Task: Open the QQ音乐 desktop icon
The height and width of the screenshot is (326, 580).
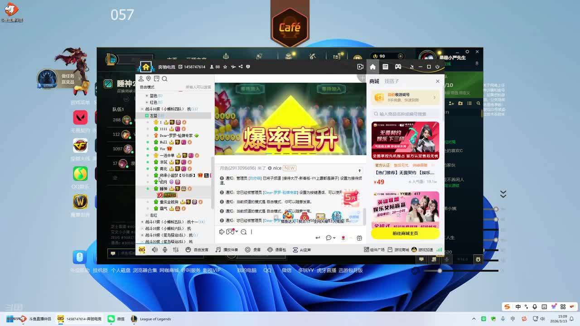Action: (x=80, y=177)
